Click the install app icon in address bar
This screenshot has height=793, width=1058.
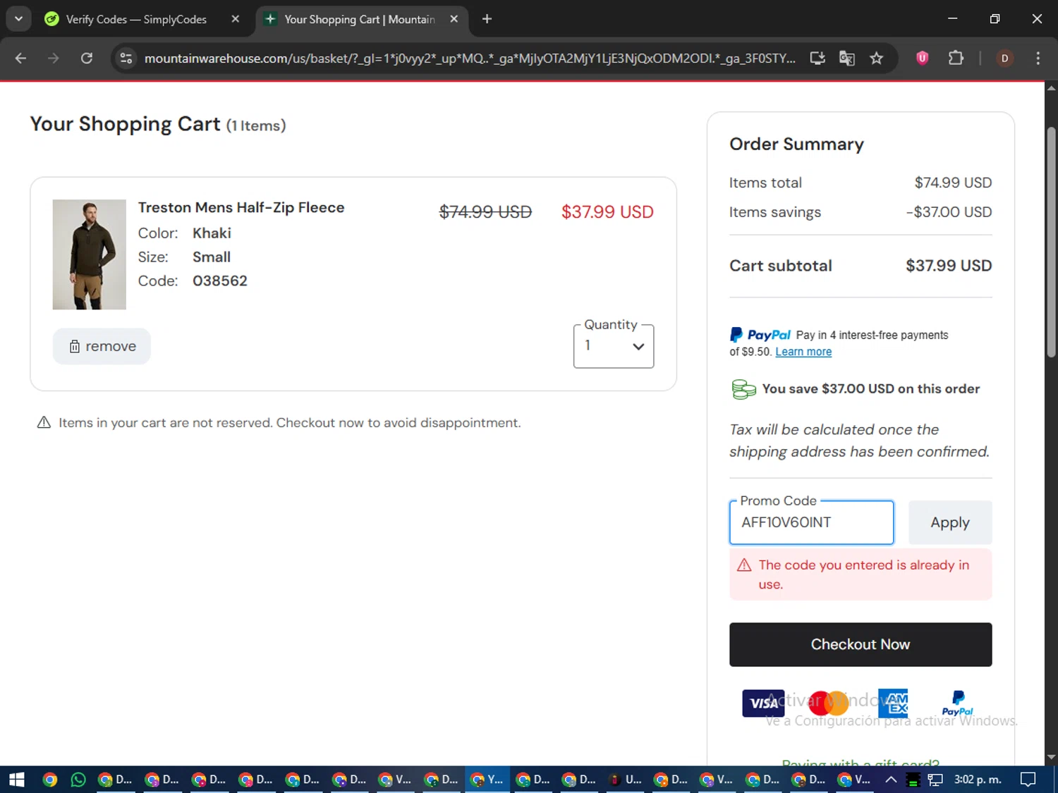pos(817,59)
